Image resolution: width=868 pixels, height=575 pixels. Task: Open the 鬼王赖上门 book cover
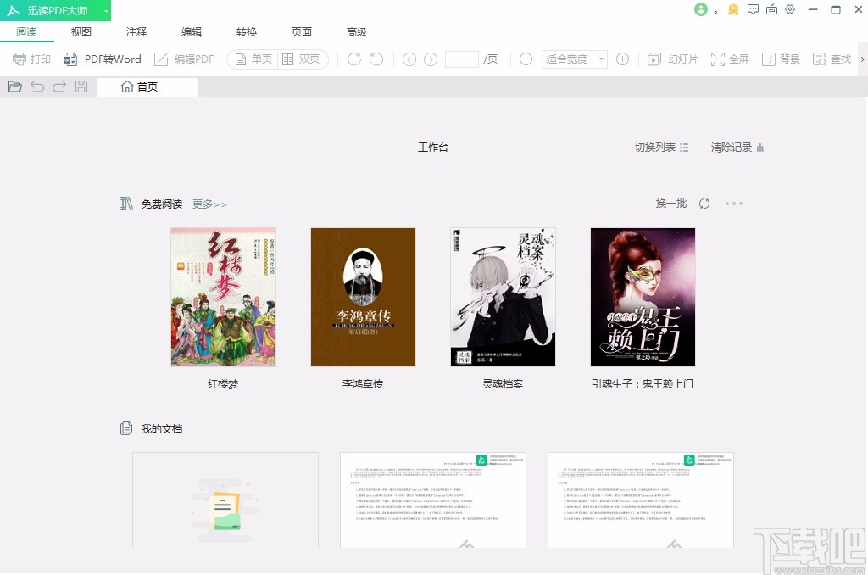click(x=643, y=297)
